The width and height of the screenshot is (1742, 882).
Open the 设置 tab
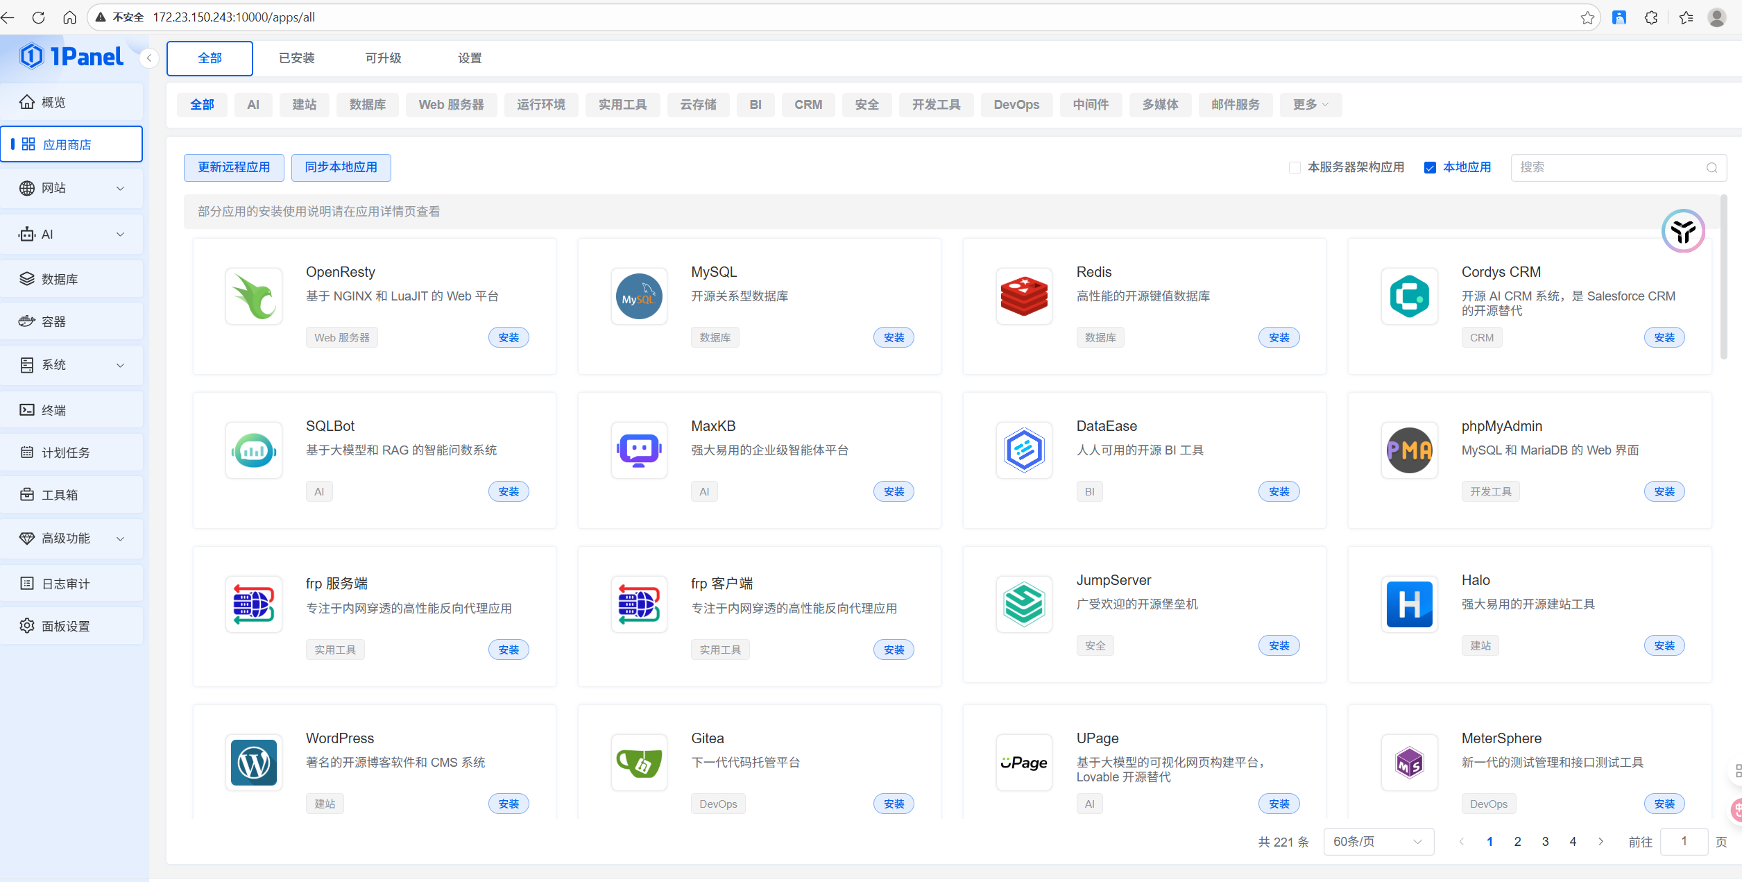tap(469, 58)
